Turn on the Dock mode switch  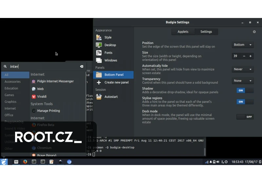245,117
